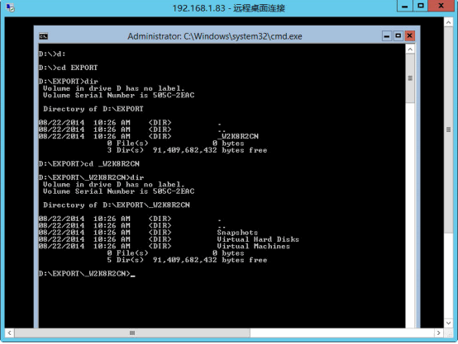
Task: Close the Remote Desktop Connection window
Action: click(x=441, y=6)
